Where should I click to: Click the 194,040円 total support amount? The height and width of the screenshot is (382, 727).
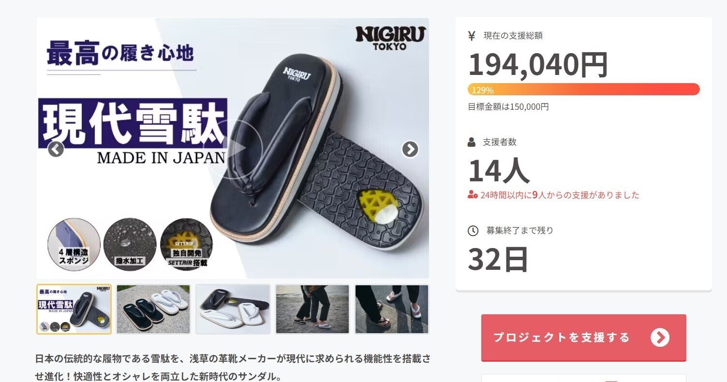pos(538,65)
